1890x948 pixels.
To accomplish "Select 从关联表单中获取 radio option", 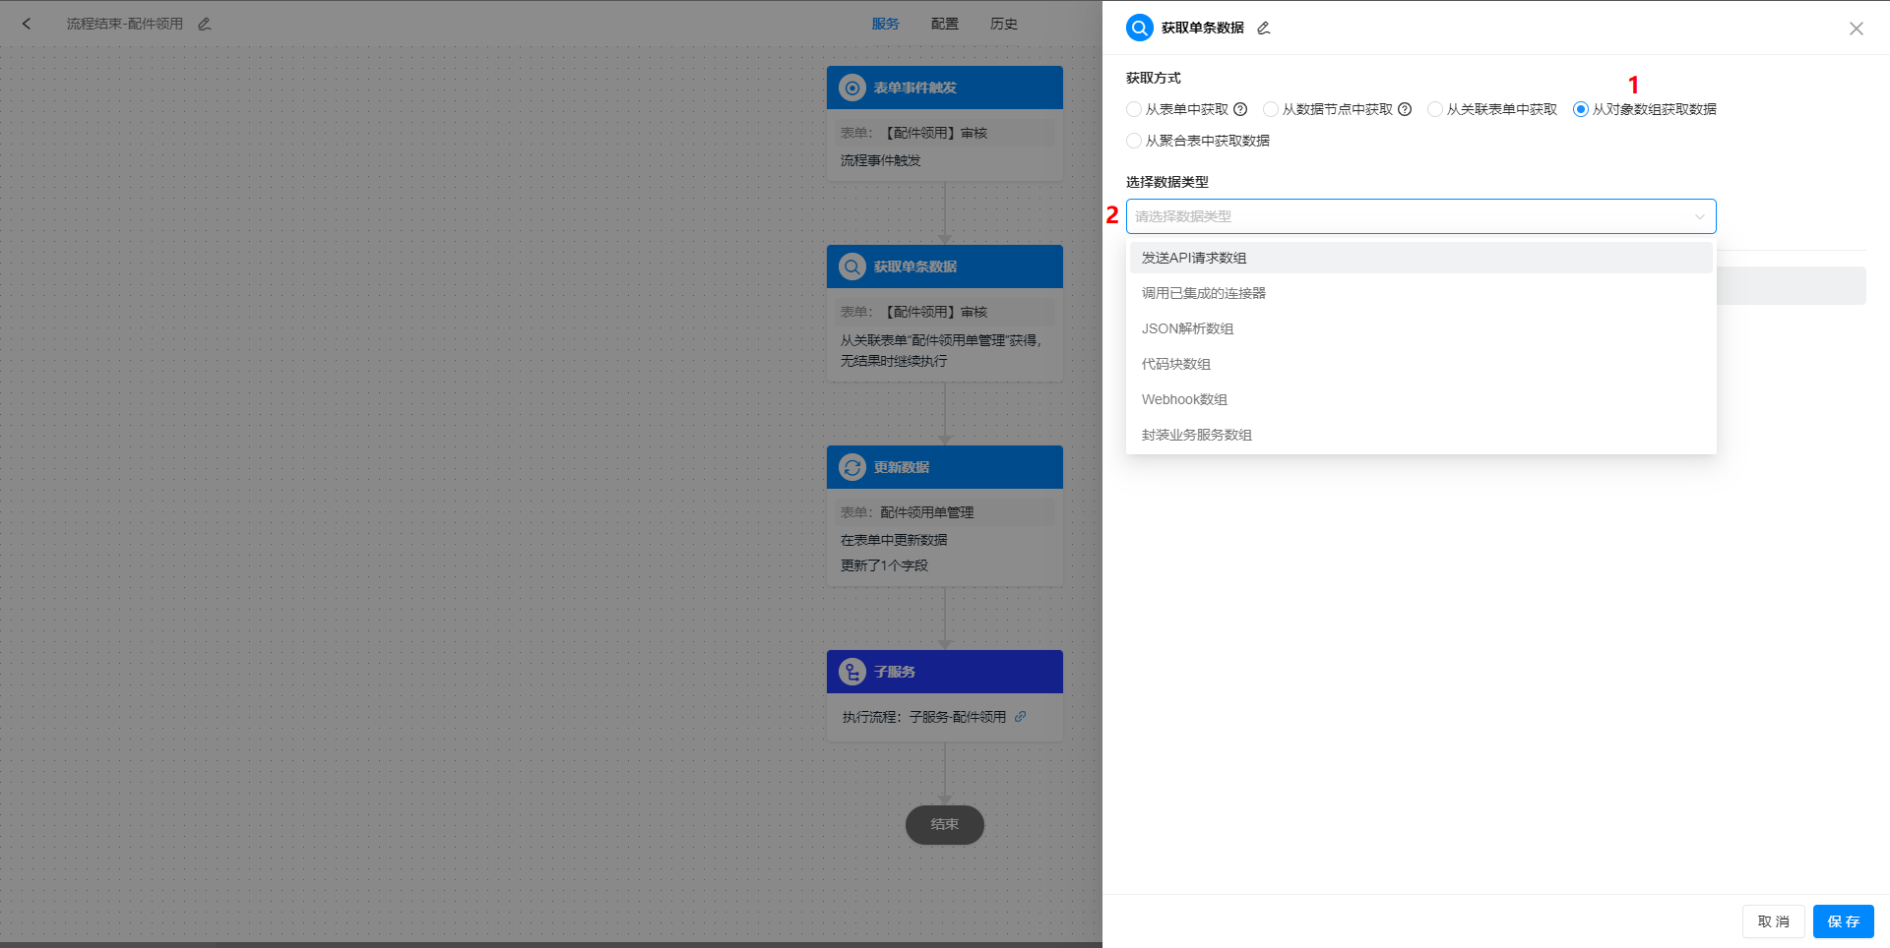I will pos(1435,109).
